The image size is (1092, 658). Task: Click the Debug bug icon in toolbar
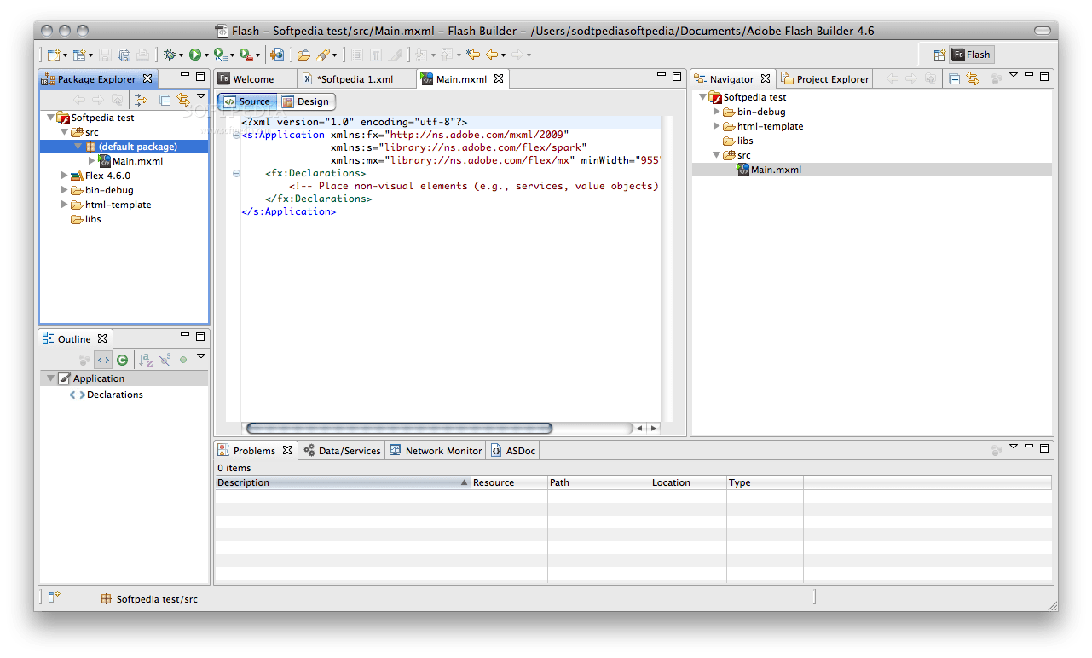click(x=170, y=55)
